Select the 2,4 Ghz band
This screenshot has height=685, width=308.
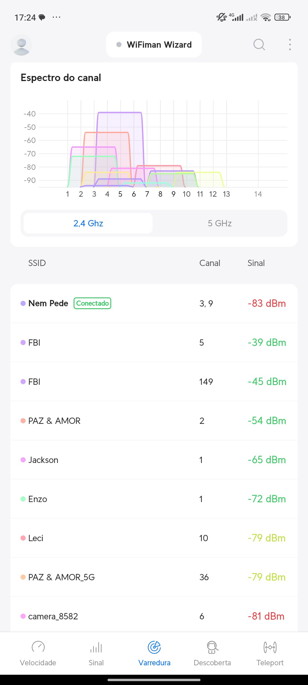[x=88, y=223]
